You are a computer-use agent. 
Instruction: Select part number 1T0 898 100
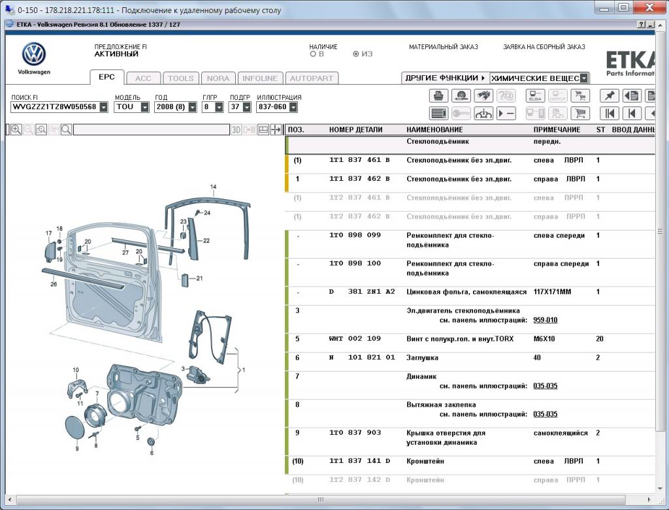(355, 264)
